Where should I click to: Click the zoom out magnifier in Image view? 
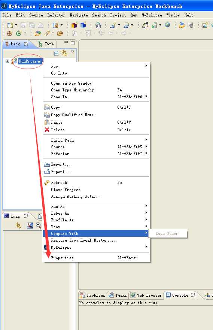(x=39, y=225)
